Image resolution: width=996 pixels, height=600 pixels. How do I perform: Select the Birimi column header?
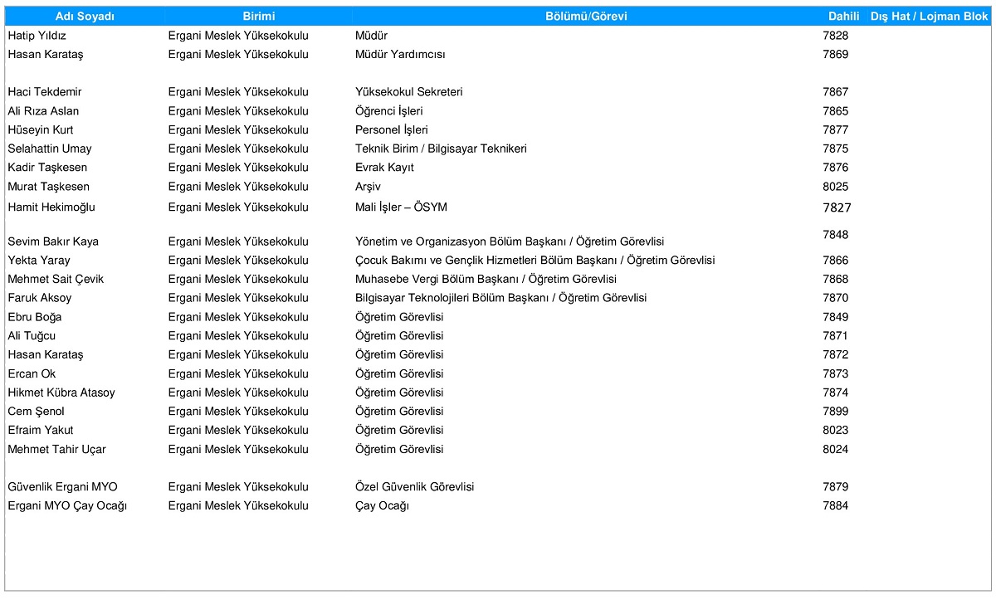pyautogui.click(x=258, y=17)
